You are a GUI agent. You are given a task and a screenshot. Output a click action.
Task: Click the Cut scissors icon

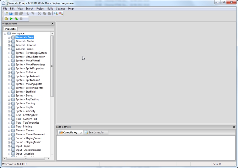[39, 13]
